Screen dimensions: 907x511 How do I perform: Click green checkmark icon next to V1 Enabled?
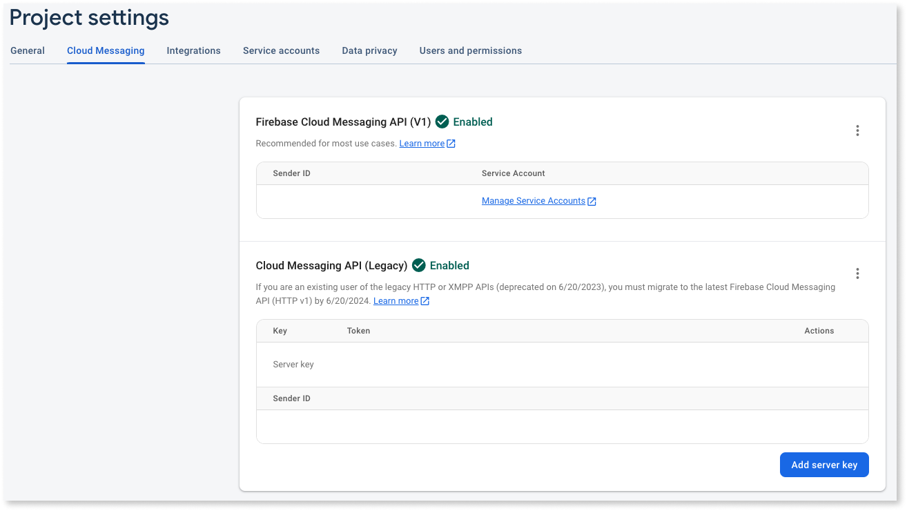442,122
